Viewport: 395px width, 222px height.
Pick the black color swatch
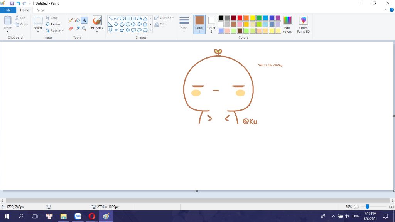pos(221,18)
